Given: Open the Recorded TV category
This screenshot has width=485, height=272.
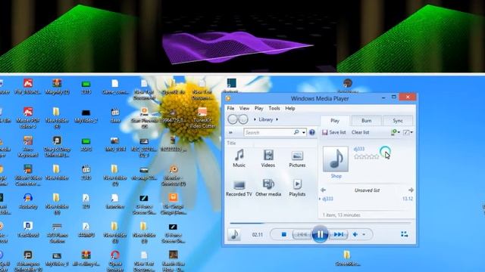Looking at the screenshot, I should [x=239, y=188].
